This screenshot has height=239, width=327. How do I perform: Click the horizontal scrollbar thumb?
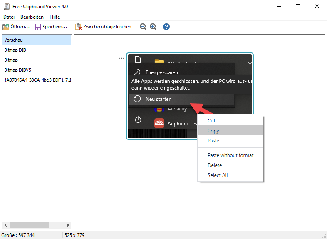(29, 225)
